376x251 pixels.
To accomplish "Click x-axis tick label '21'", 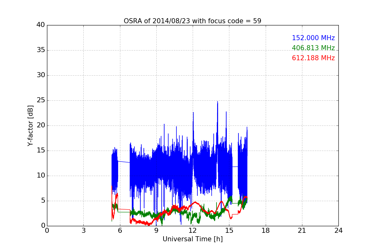I will 302,231.
